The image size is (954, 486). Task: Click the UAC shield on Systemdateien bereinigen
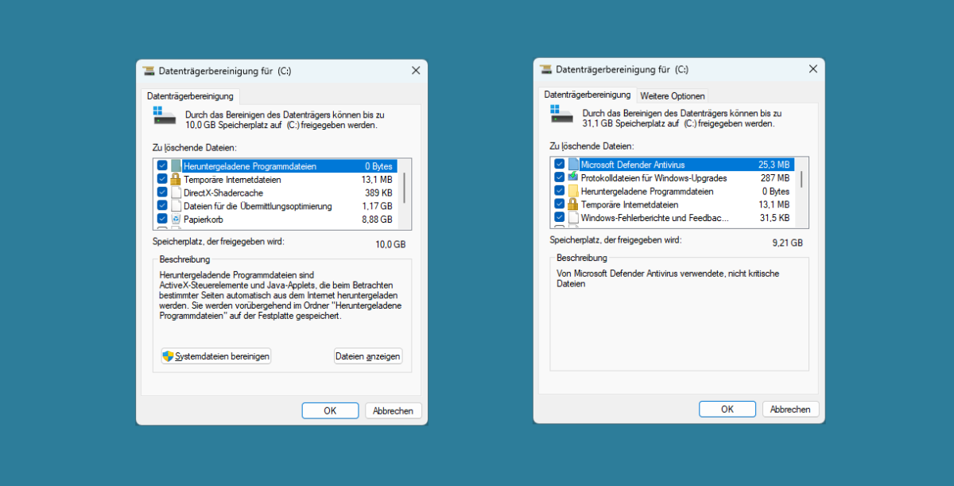point(167,356)
